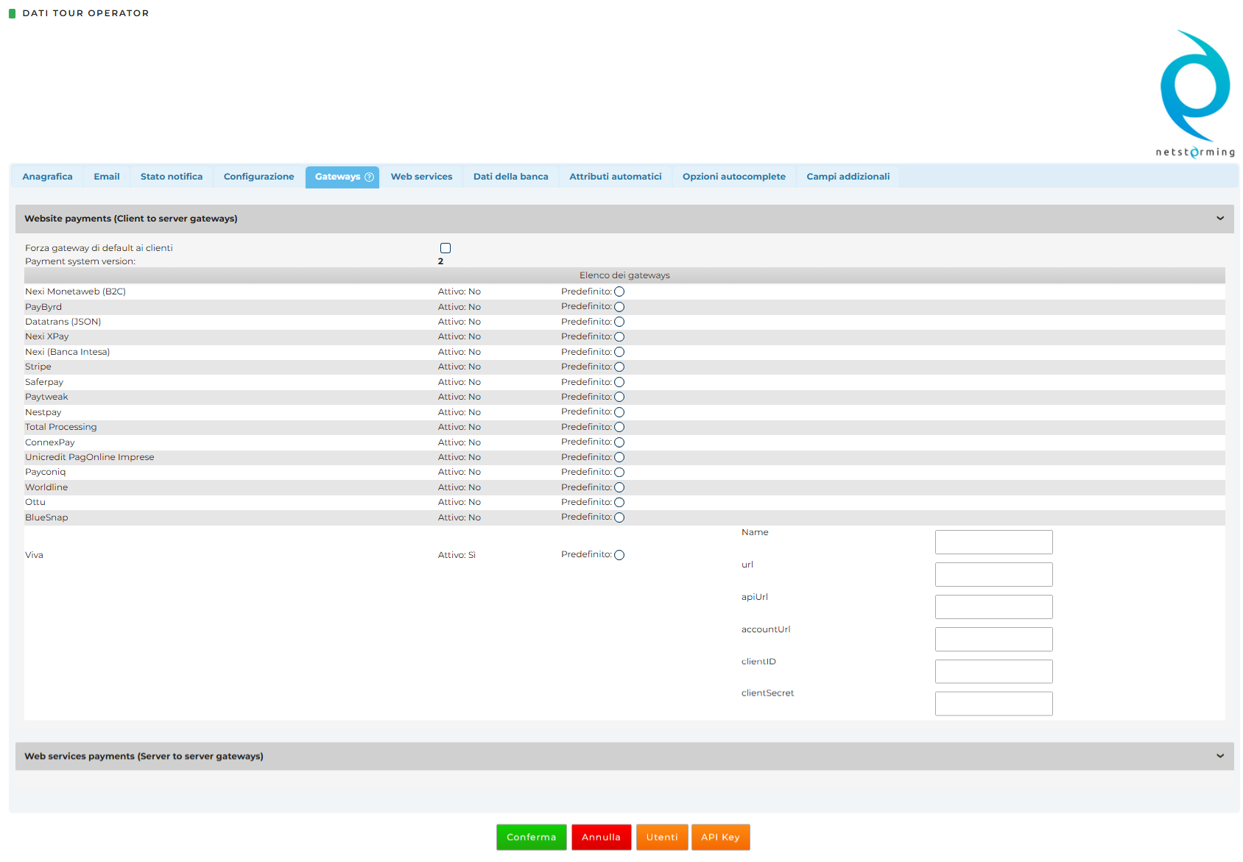Image resolution: width=1243 pixels, height=862 pixels.
Task: Click into the clientSecret field
Action: (993, 704)
